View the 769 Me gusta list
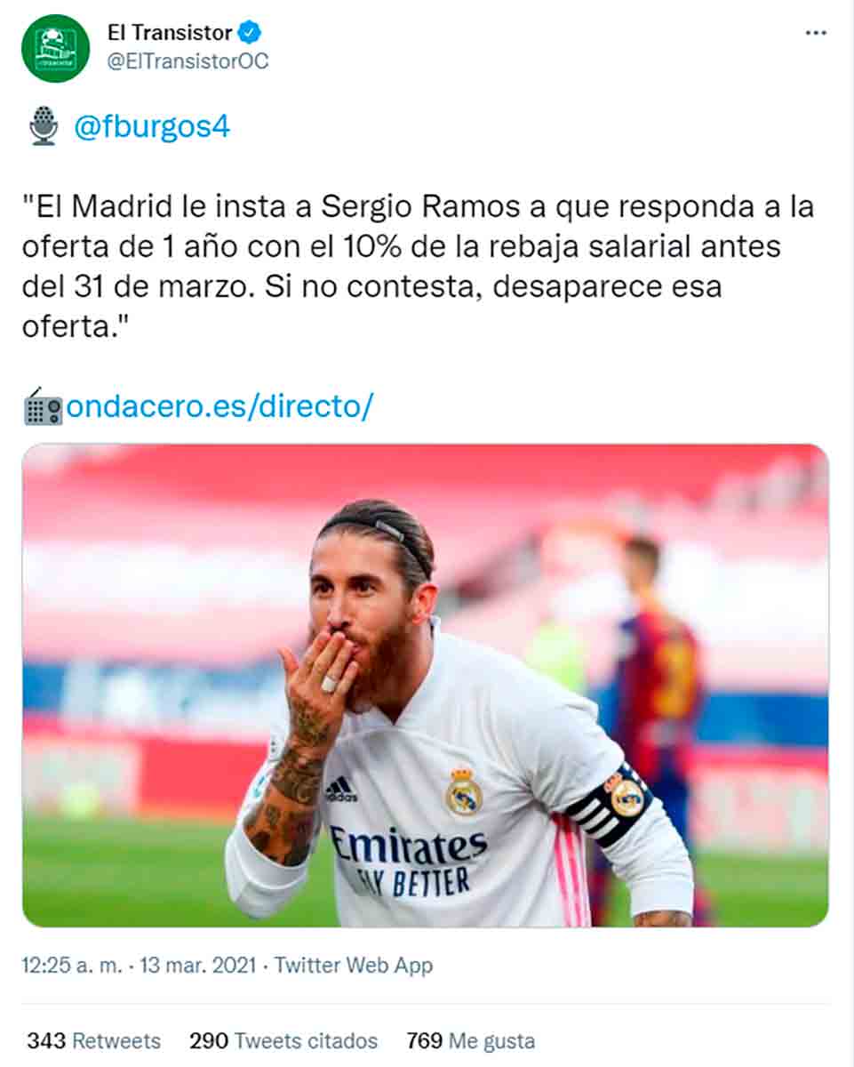The image size is (854, 1067). tap(471, 1040)
